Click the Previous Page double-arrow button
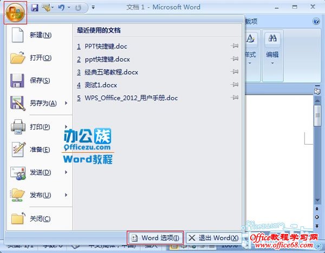This screenshot has width=325, height=253. point(317,209)
